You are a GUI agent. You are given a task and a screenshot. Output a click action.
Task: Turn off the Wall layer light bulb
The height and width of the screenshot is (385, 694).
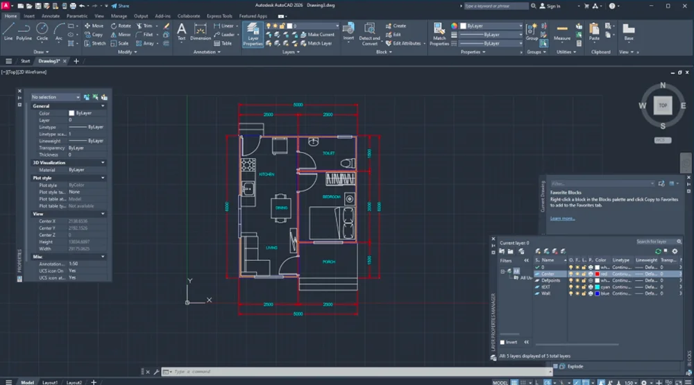coord(571,293)
